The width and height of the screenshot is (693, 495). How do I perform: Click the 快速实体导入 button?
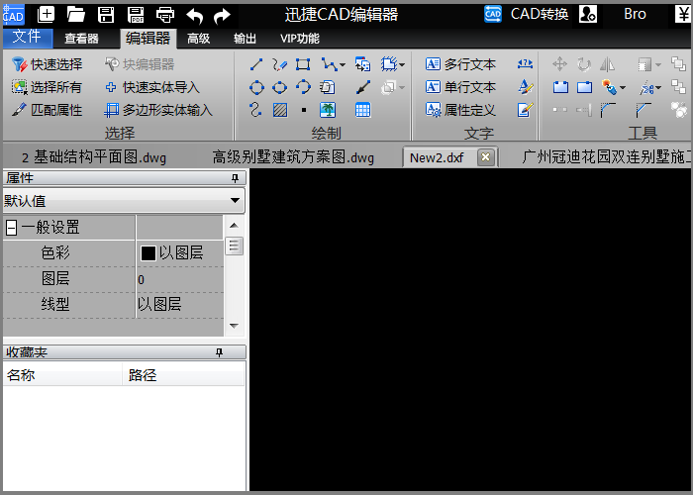pyautogui.click(x=152, y=87)
